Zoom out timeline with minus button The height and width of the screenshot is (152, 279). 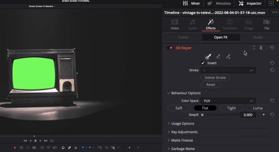118,147
